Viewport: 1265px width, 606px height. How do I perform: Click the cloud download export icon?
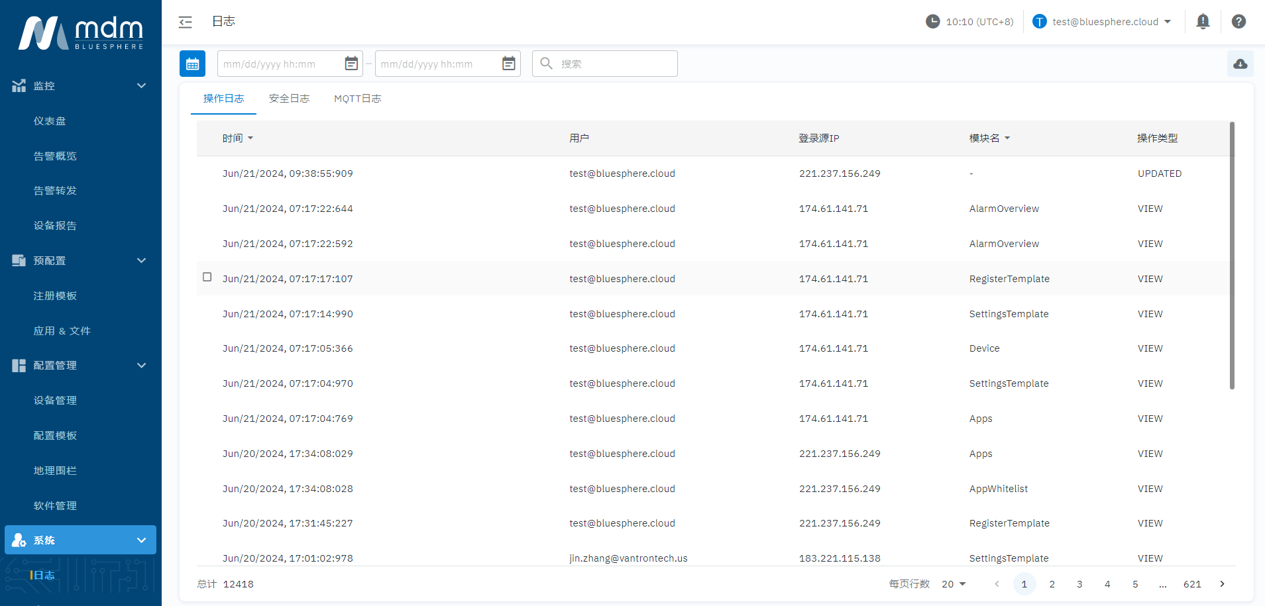pos(1240,64)
